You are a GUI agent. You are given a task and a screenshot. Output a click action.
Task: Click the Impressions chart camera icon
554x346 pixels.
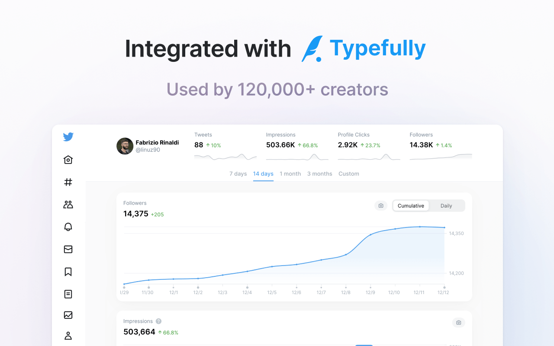pyautogui.click(x=459, y=323)
